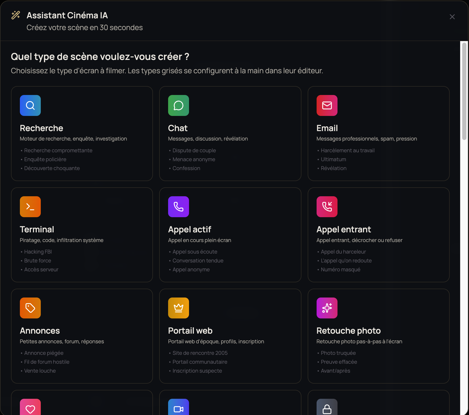Pick the Retouche photo title

tap(348, 331)
